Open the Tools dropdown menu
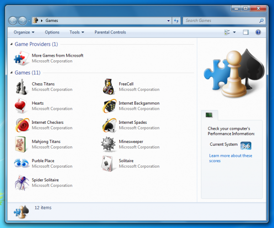This screenshot has width=274, height=228. click(x=77, y=32)
